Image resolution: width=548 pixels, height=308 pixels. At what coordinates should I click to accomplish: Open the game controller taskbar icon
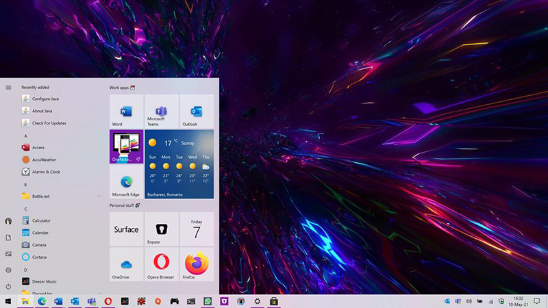(x=175, y=301)
